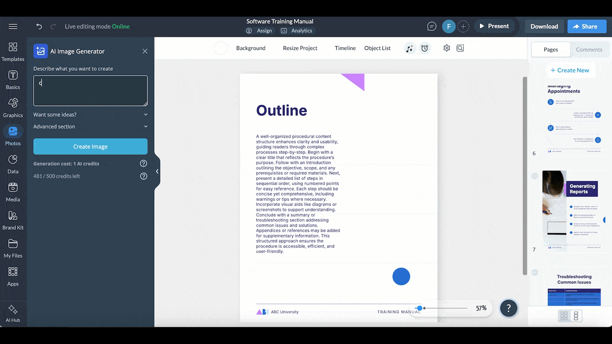
Task: Open the AI Hub
Action: pos(13,312)
